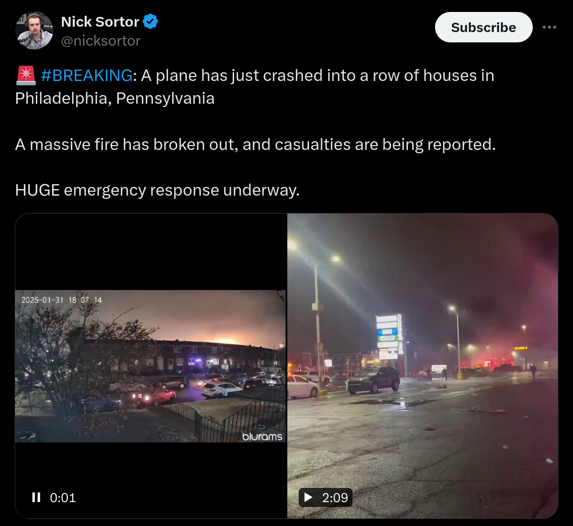Screen dimensions: 573x526
Task: Open Nick Sortor's profile avatar
Action: coord(34,30)
